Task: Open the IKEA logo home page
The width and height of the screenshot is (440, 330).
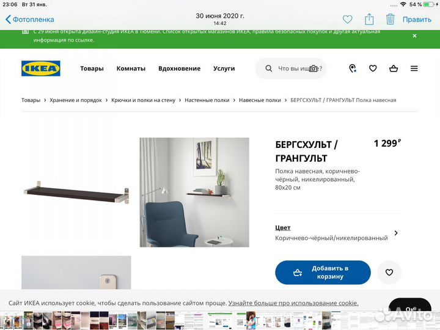Action: point(41,68)
